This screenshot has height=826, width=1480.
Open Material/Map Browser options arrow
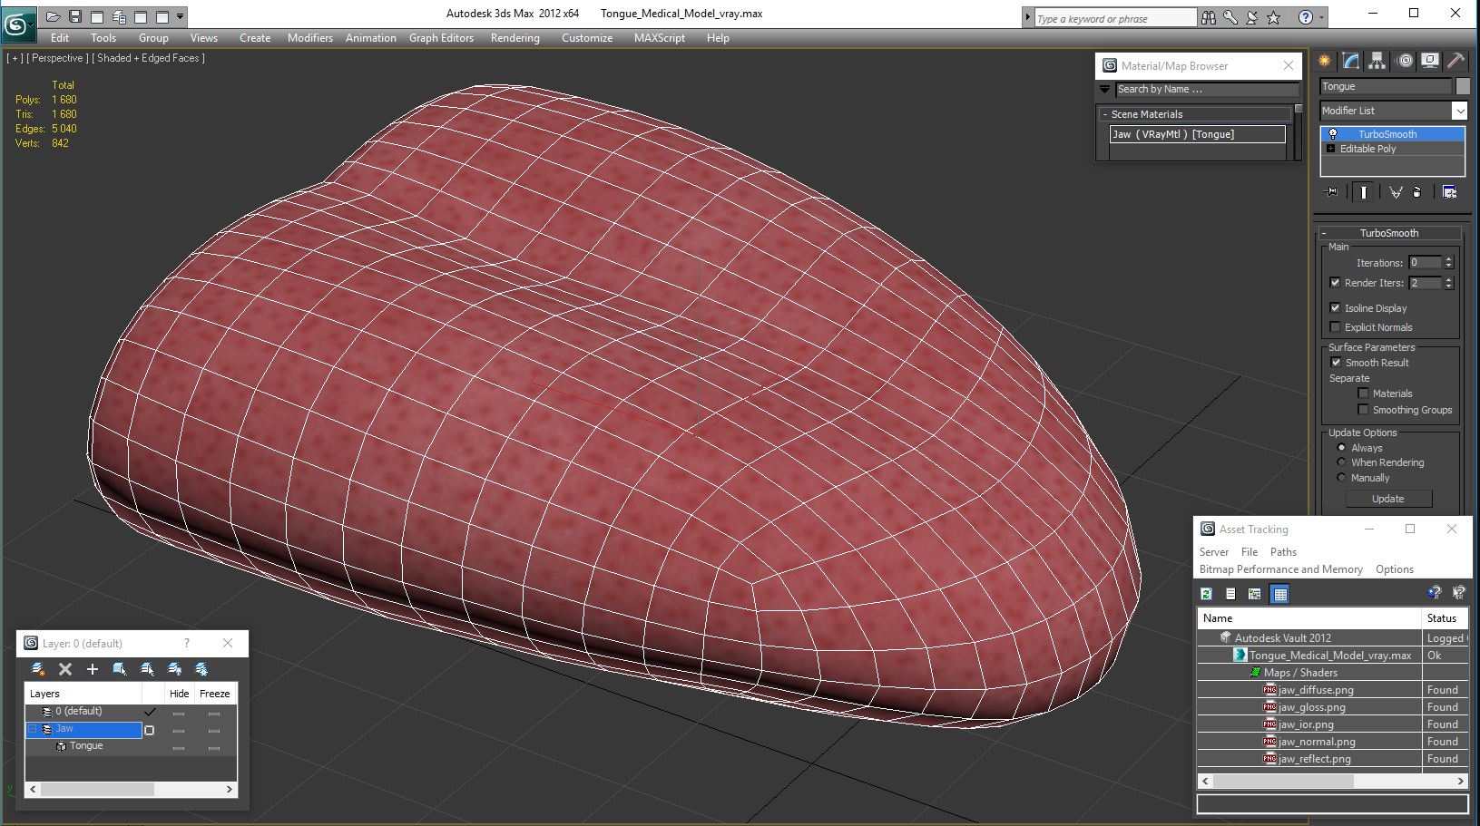pyautogui.click(x=1104, y=89)
